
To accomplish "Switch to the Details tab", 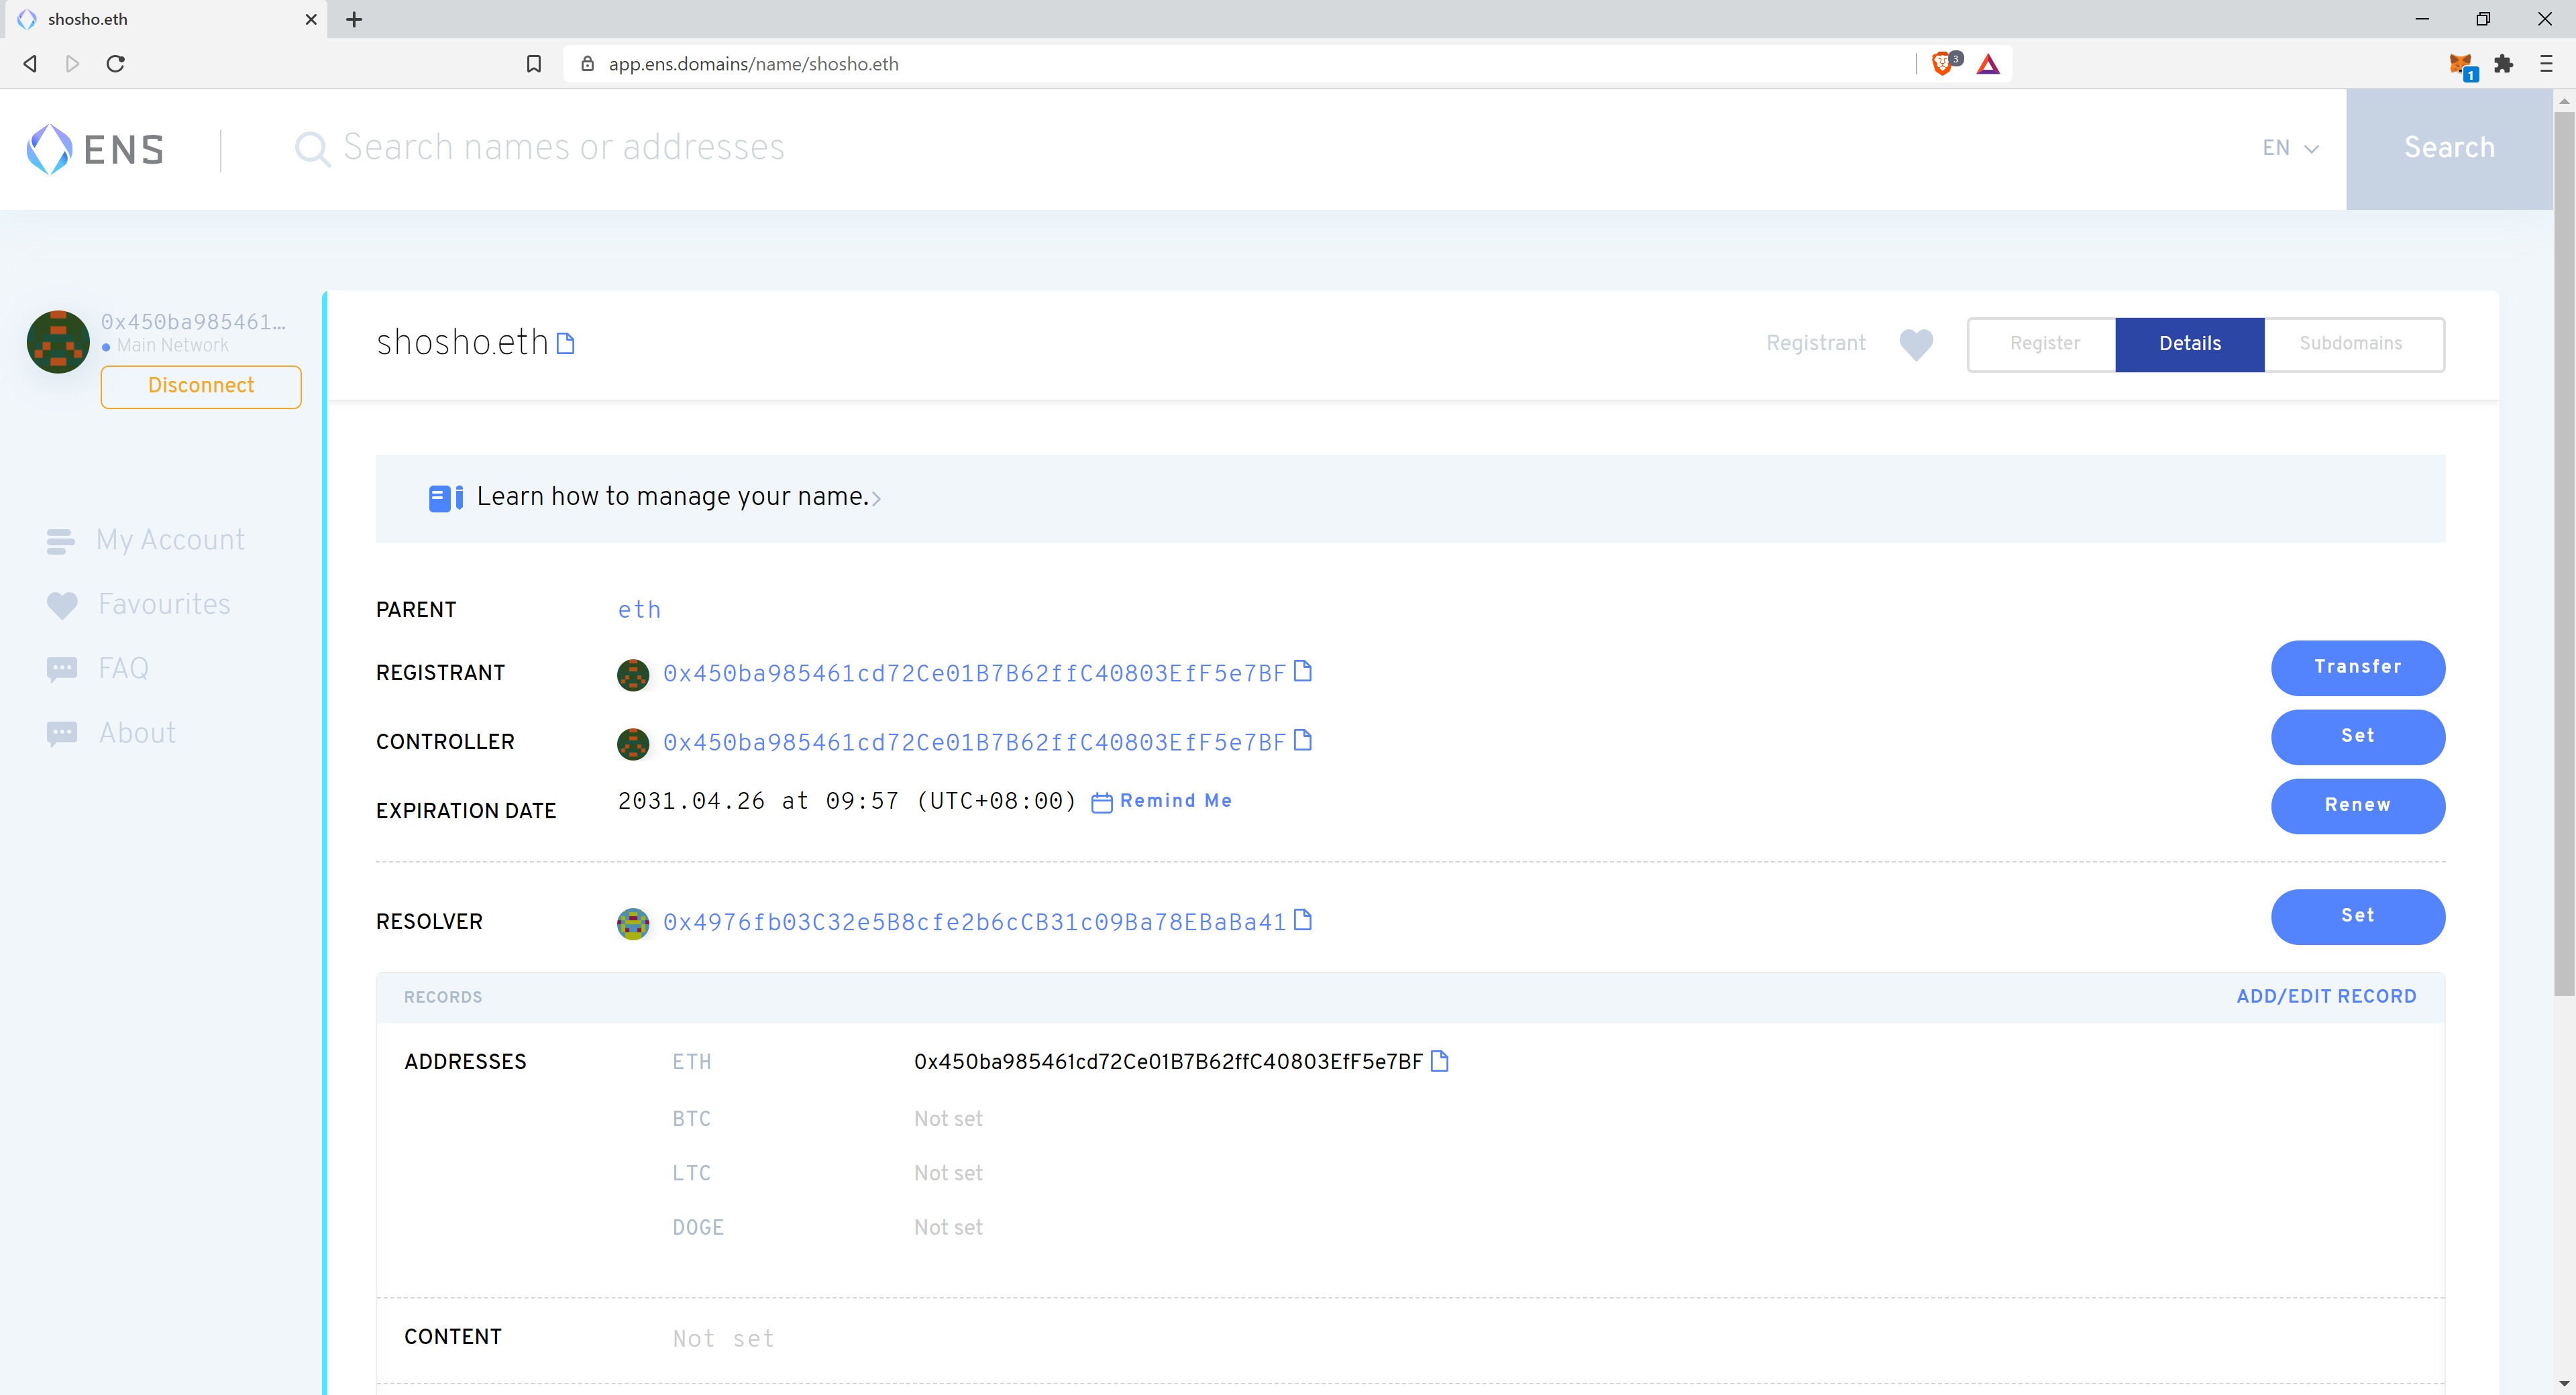I will [x=2189, y=344].
